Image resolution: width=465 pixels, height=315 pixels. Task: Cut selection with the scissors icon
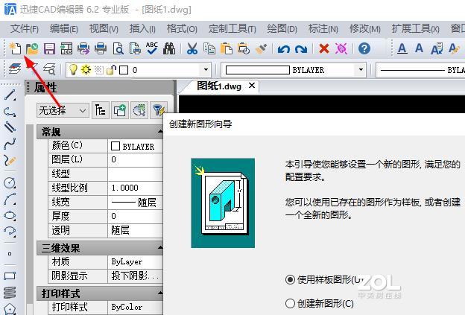click(192, 48)
